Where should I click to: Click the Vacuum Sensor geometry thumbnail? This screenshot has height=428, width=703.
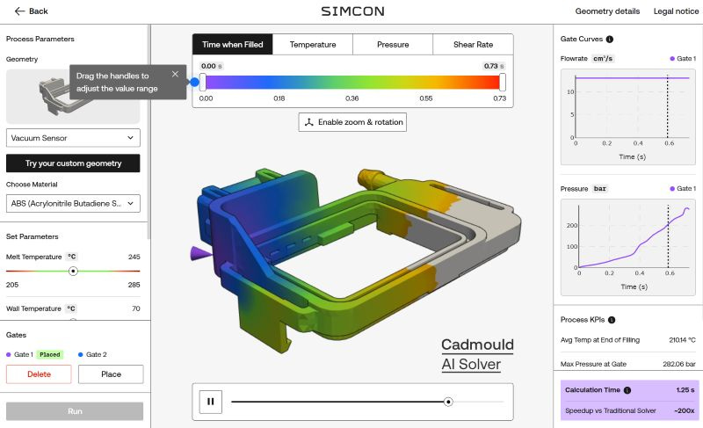tap(73, 97)
